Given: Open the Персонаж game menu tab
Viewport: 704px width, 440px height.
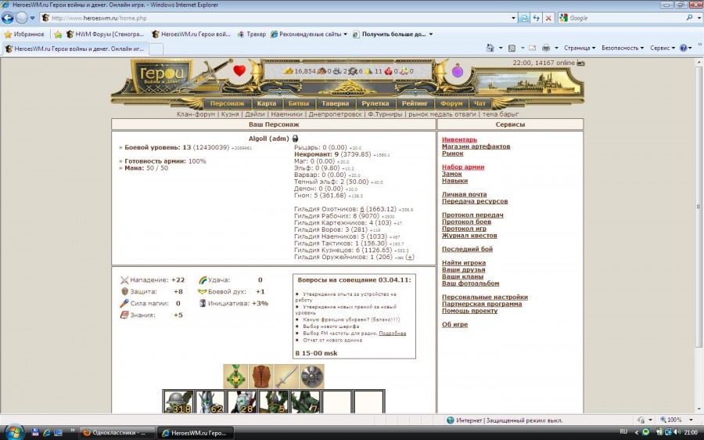Looking at the screenshot, I should coord(227,103).
